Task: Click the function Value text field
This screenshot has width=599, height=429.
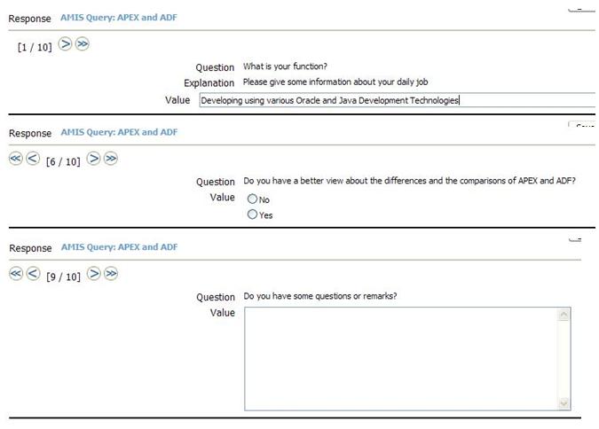Action: coord(396,100)
